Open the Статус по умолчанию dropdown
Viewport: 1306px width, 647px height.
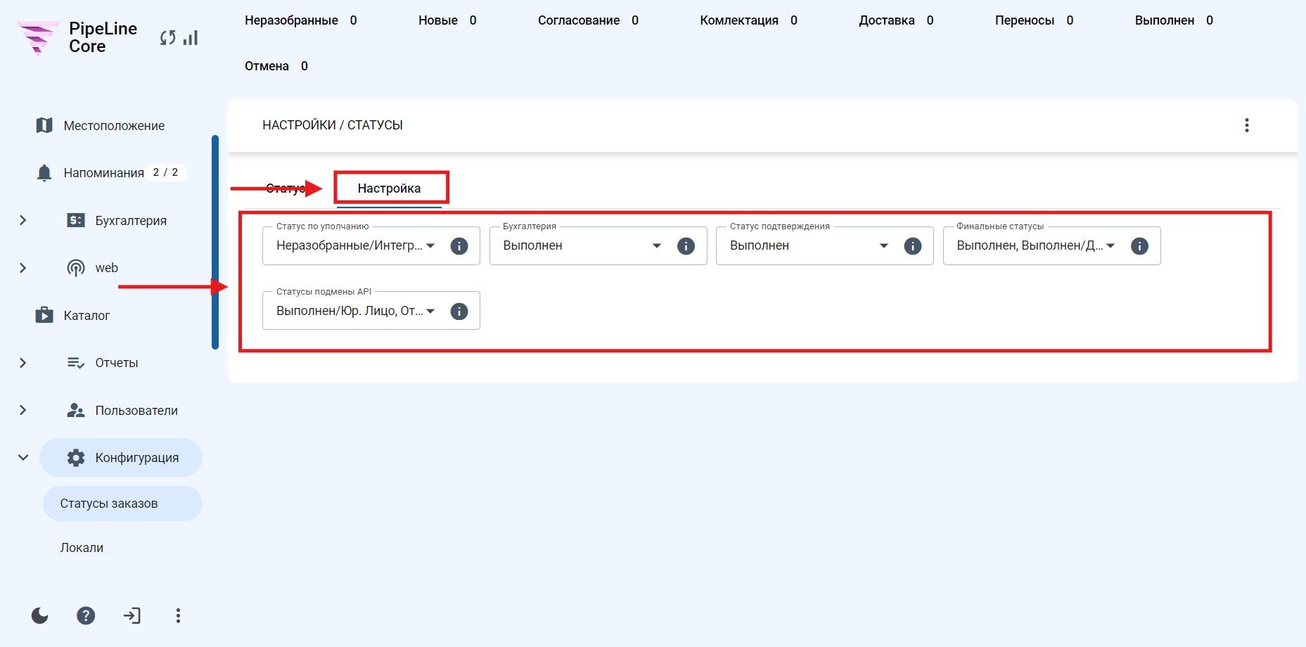tap(356, 245)
